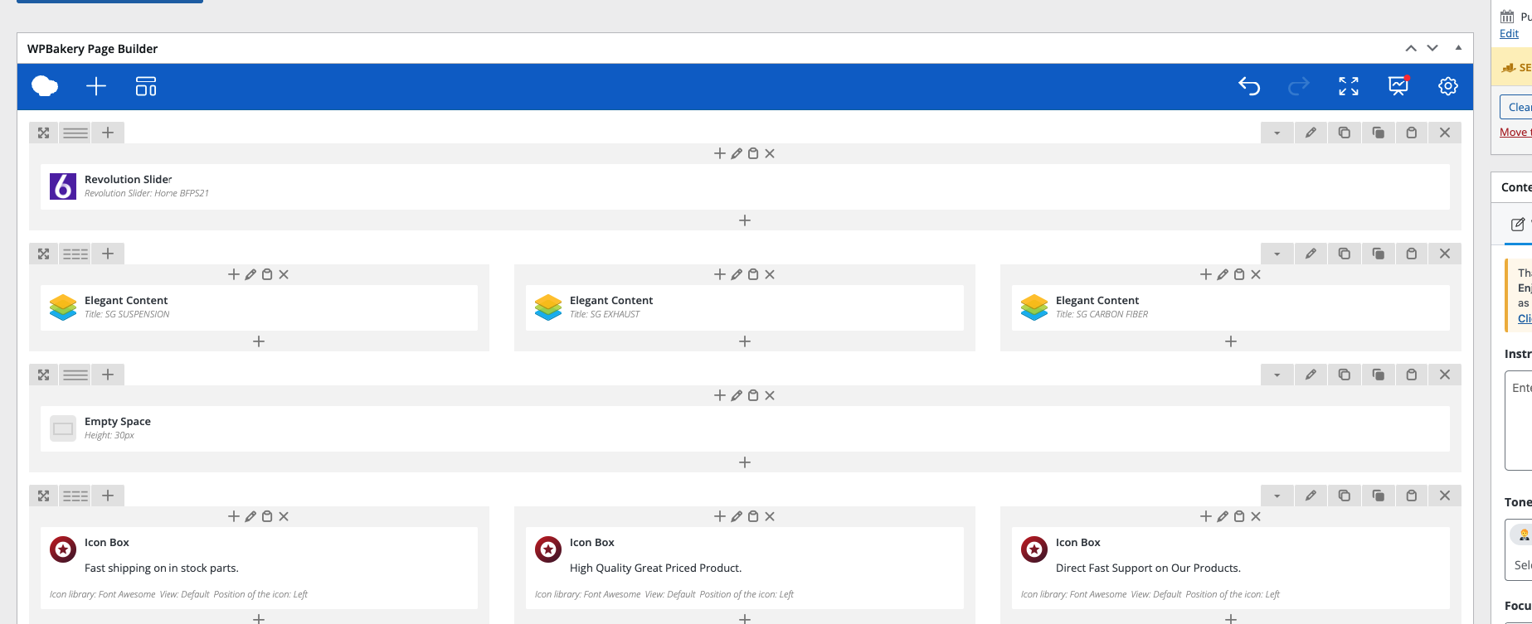Open the presentation screen icon with red dot
This screenshot has height=624, width=1532.
coord(1398,86)
